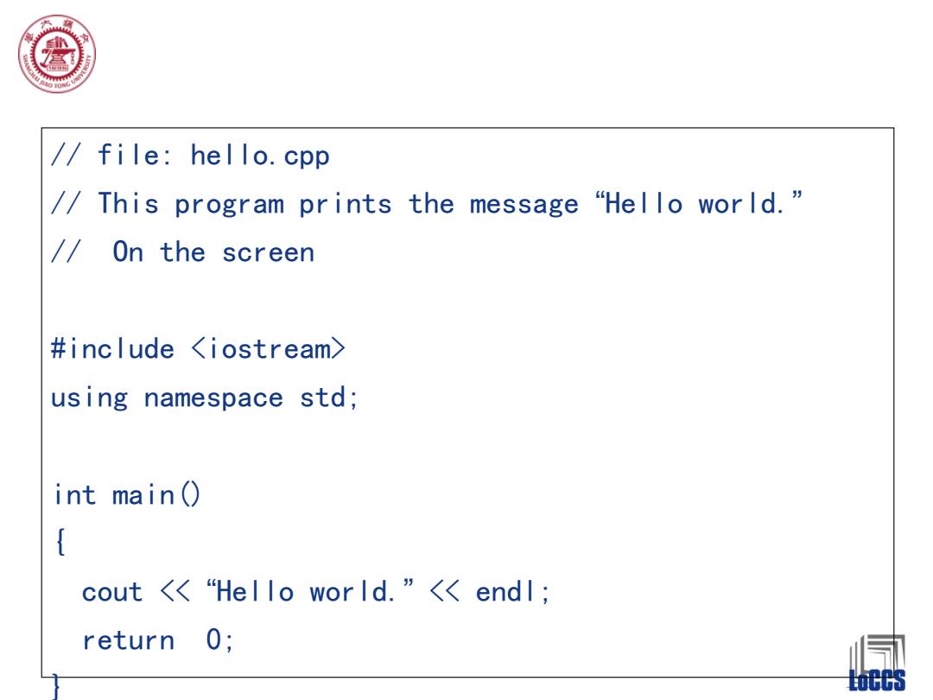Image resolution: width=933 pixels, height=700 pixels.
Task: Click the "return 0;" statement
Action: coord(158,640)
